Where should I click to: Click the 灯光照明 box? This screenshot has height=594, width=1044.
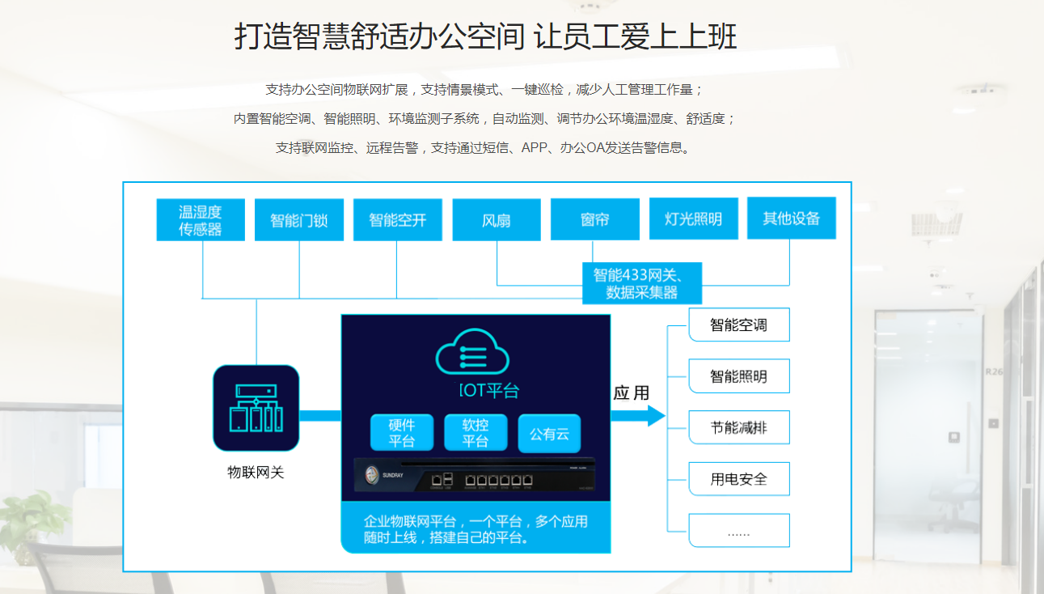[693, 219]
